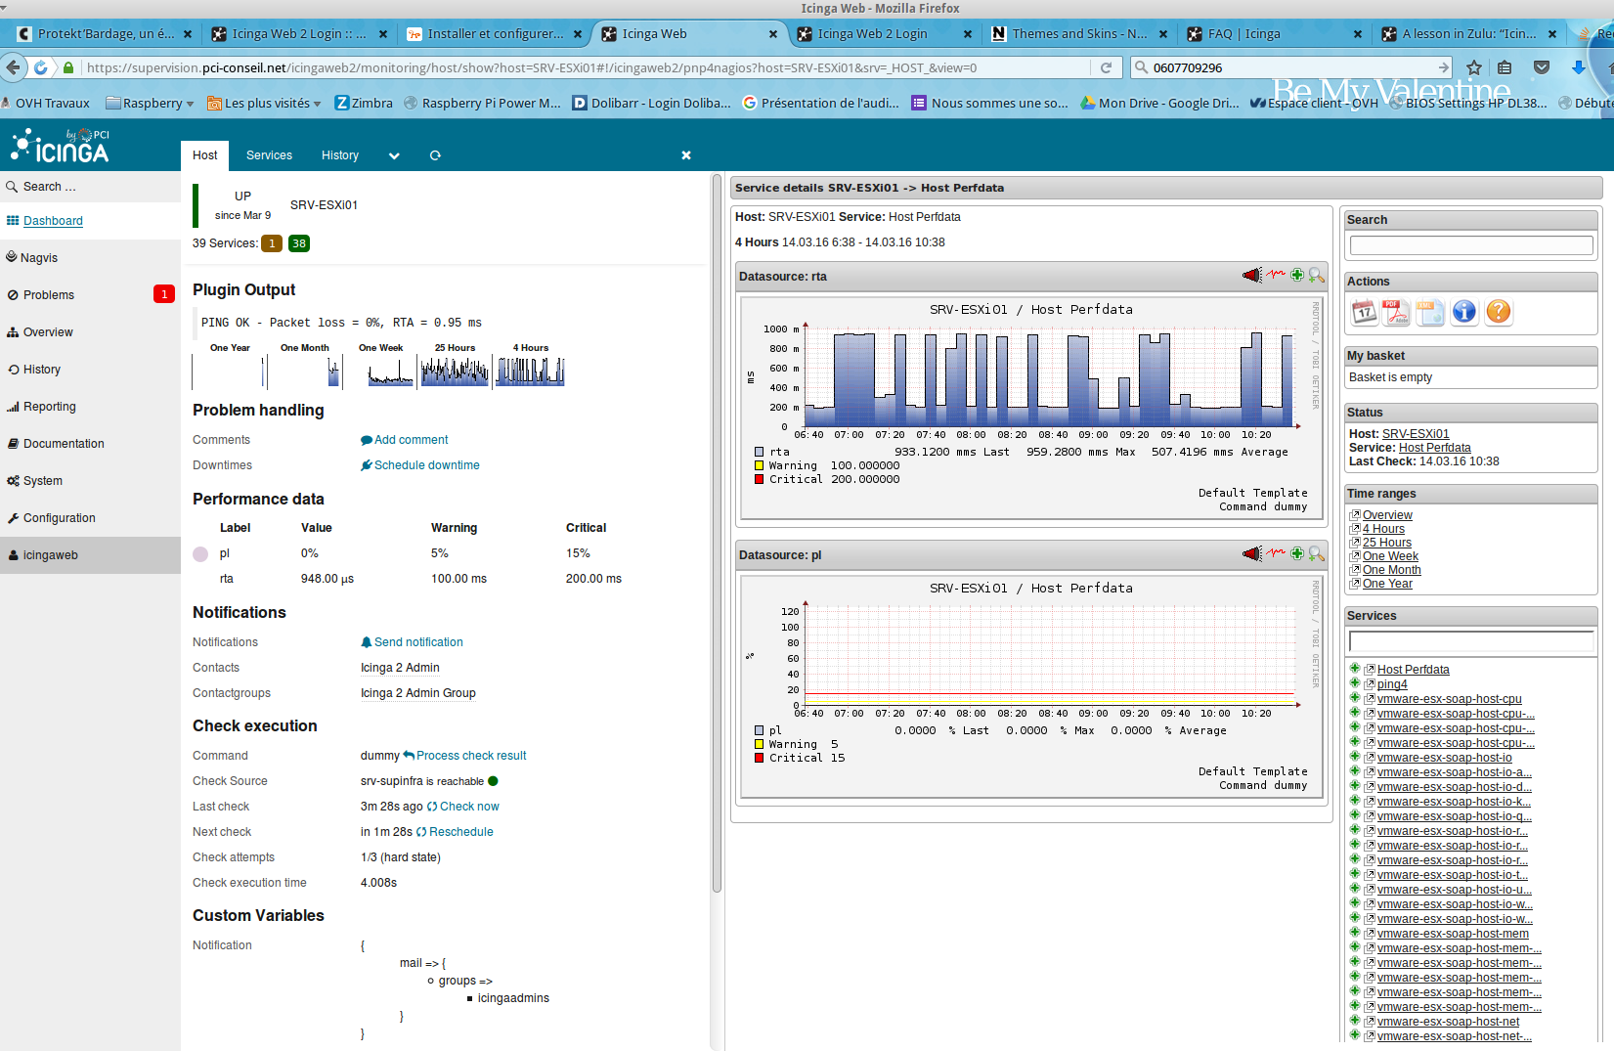The width and height of the screenshot is (1614, 1051).
Task: Click Reschedule next check link
Action: tap(455, 832)
